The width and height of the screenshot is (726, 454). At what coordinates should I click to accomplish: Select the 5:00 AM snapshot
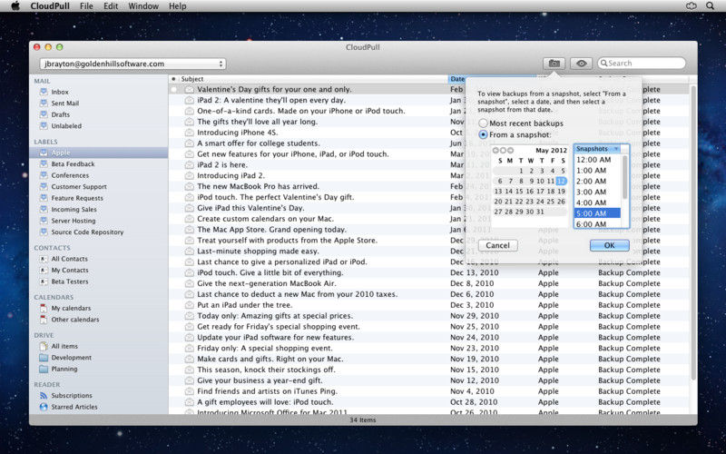click(597, 213)
